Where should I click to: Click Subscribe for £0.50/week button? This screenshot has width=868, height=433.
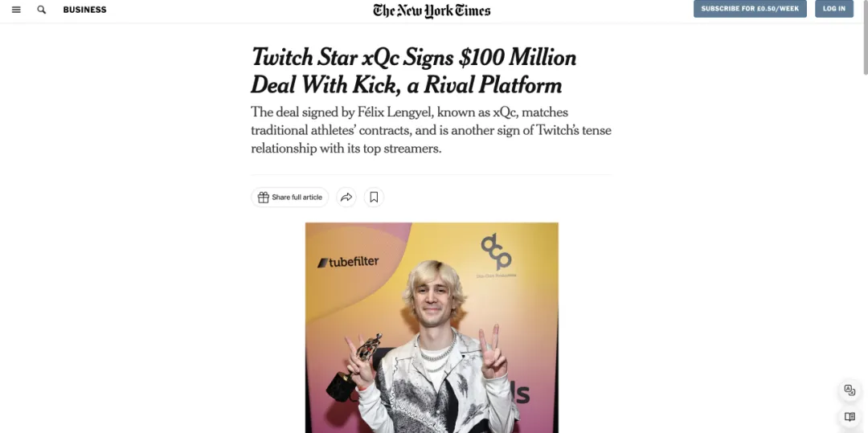pos(750,9)
